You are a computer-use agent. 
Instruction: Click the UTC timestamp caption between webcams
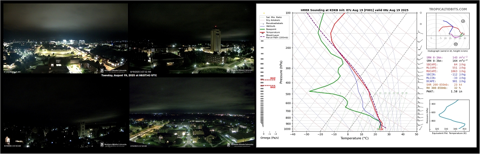coord(129,75)
